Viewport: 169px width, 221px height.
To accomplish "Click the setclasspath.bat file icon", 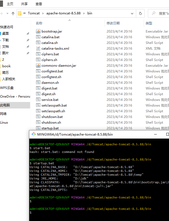I will pos(38,105).
